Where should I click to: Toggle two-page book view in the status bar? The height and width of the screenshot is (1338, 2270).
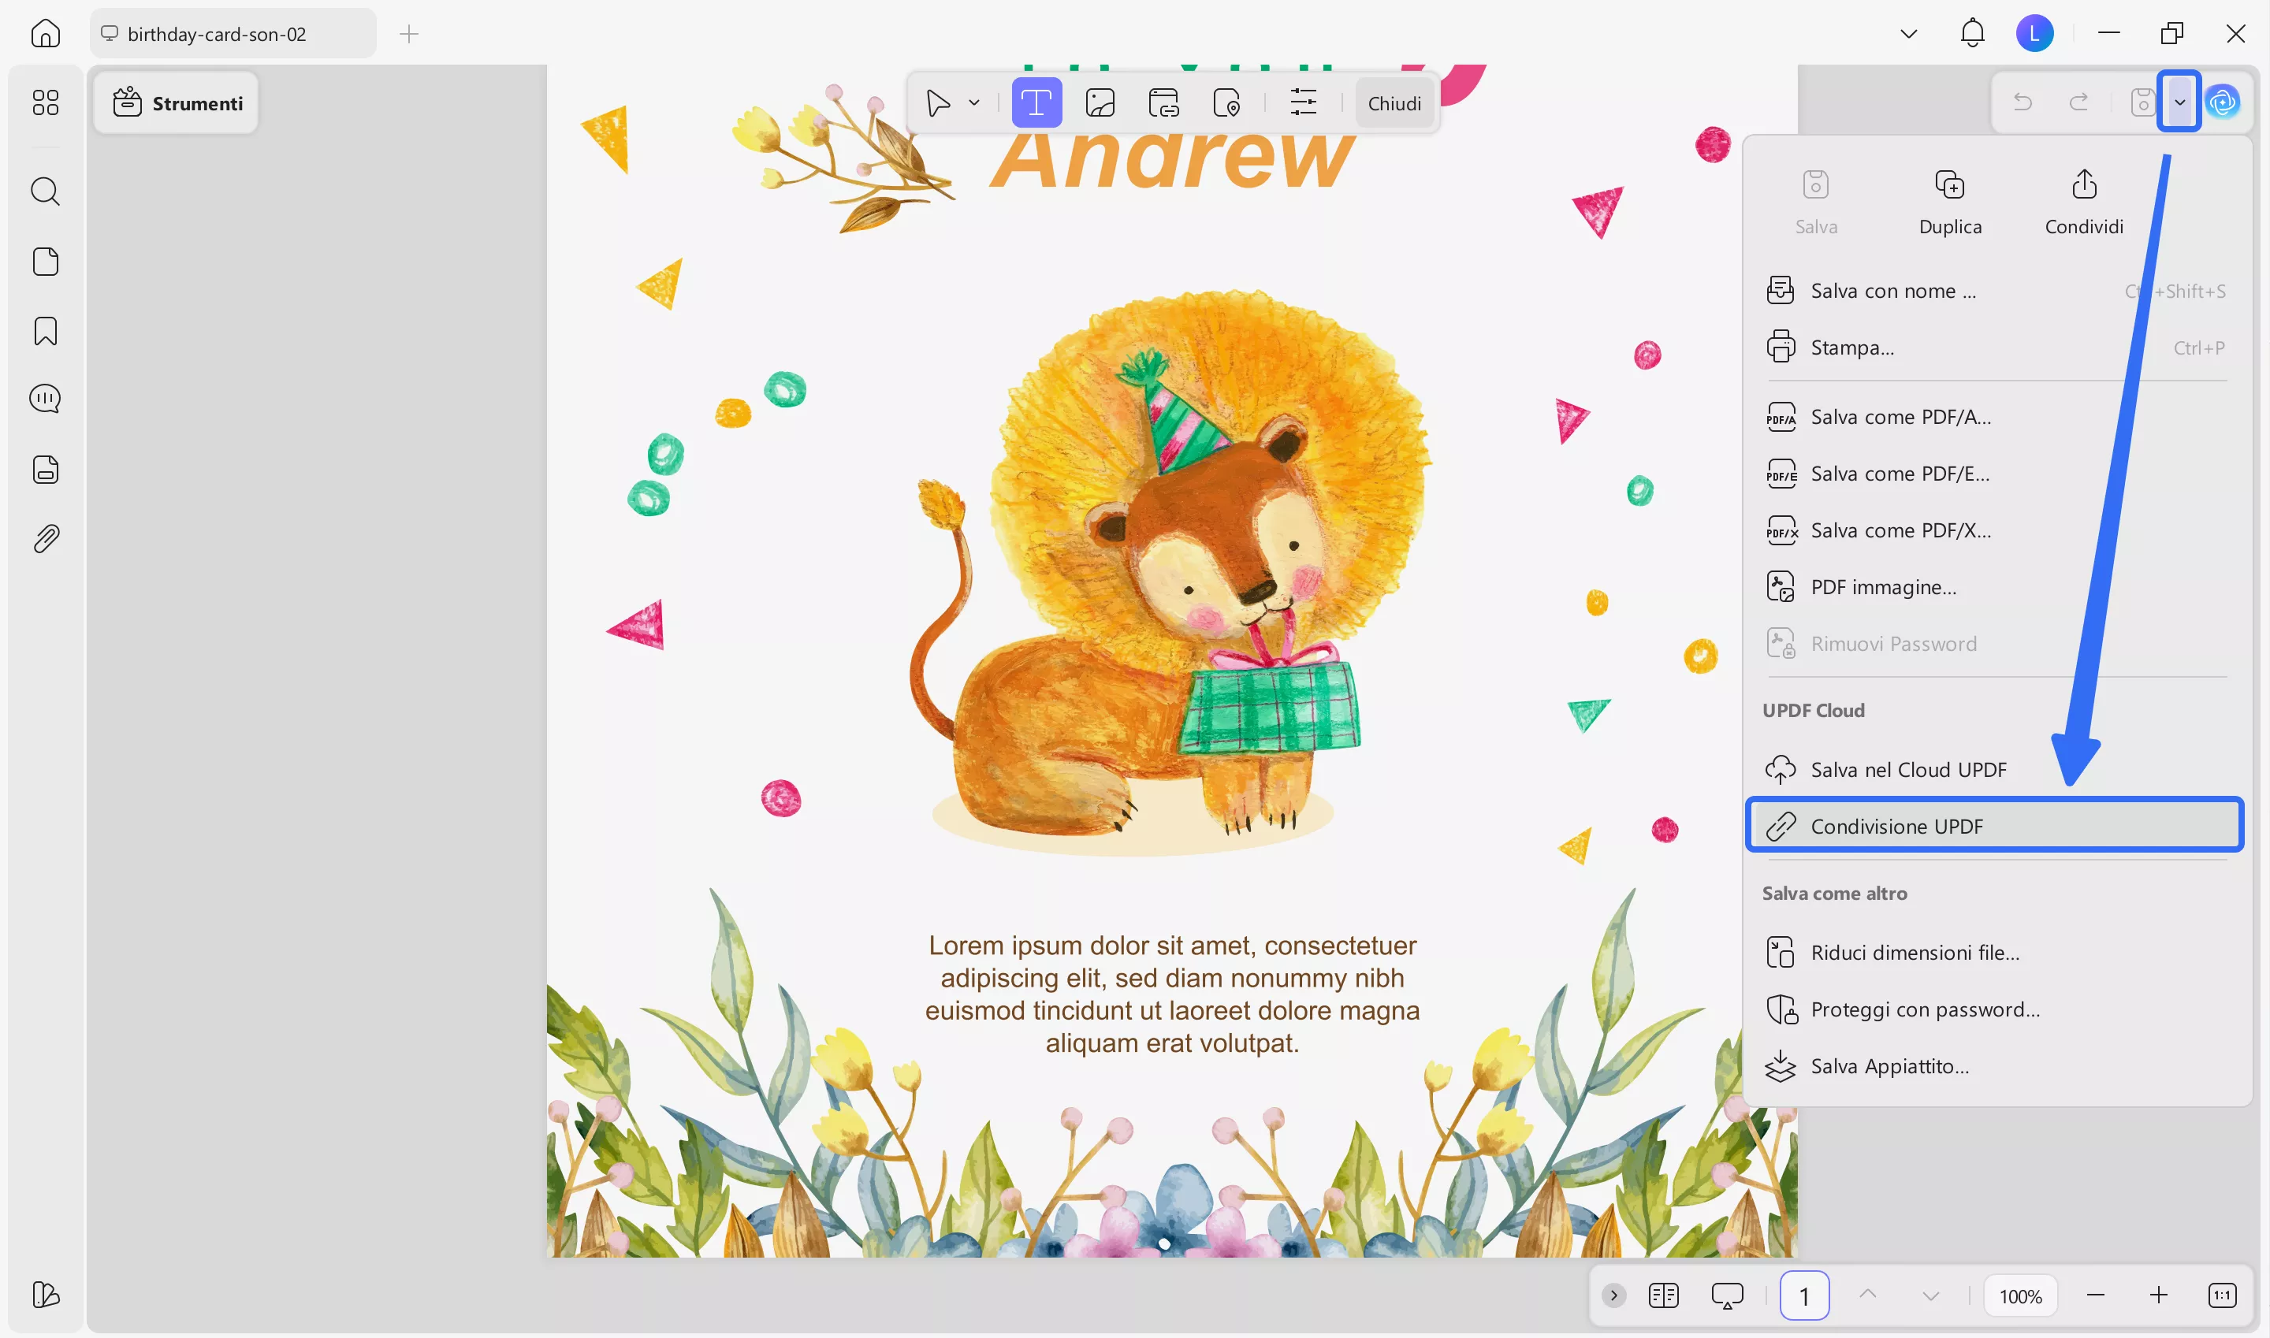[x=1663, y=1295]
